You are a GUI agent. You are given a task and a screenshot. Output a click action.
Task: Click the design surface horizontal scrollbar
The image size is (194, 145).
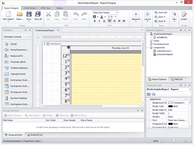(73, 106)
